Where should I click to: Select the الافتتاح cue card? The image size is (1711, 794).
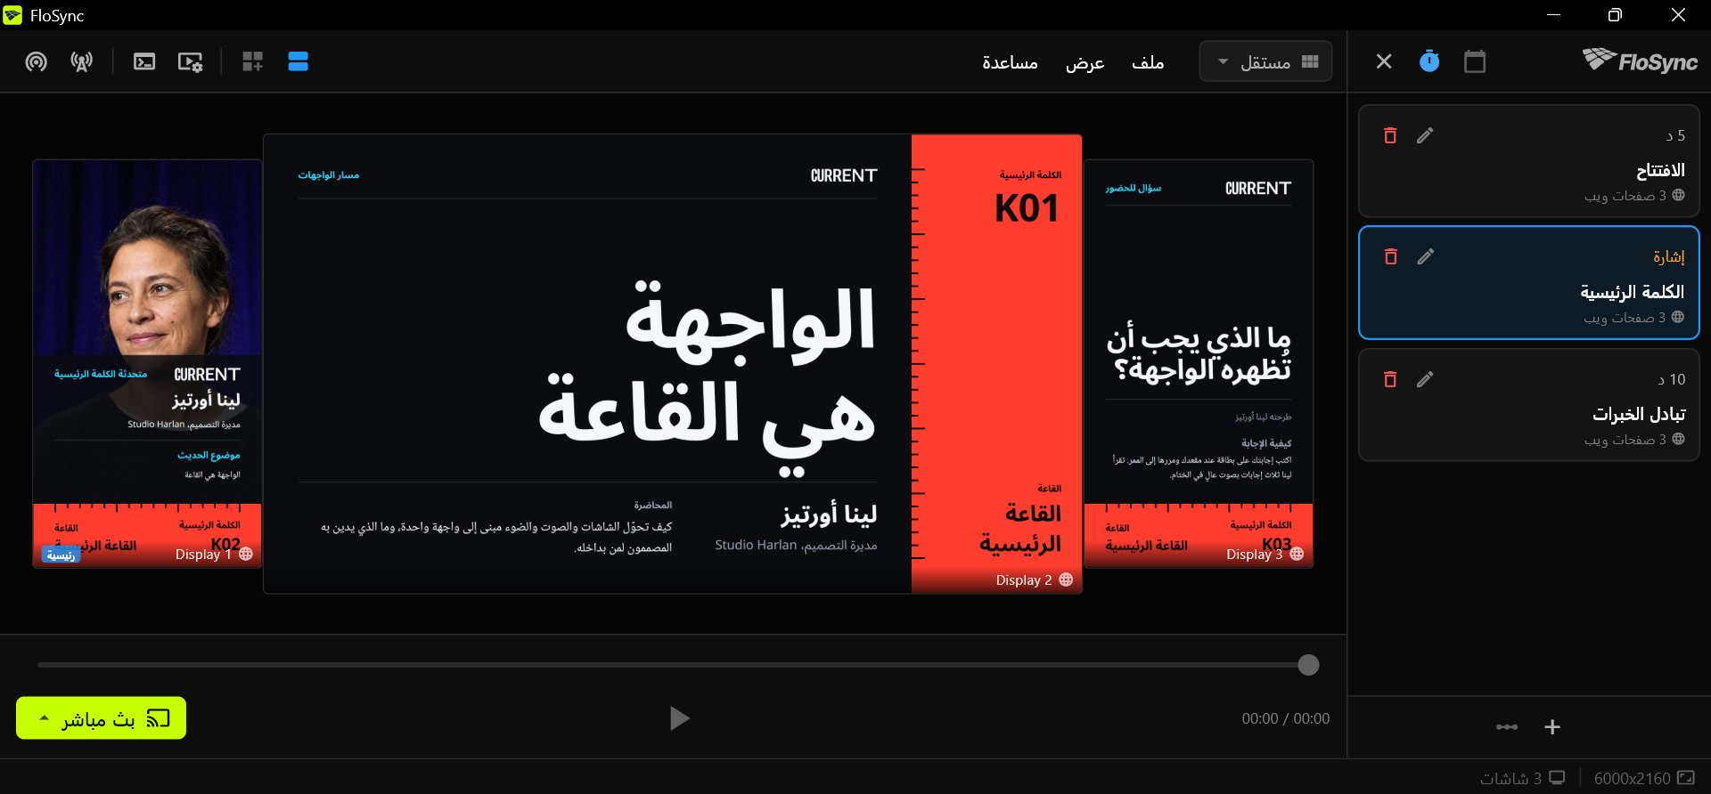1528,161
